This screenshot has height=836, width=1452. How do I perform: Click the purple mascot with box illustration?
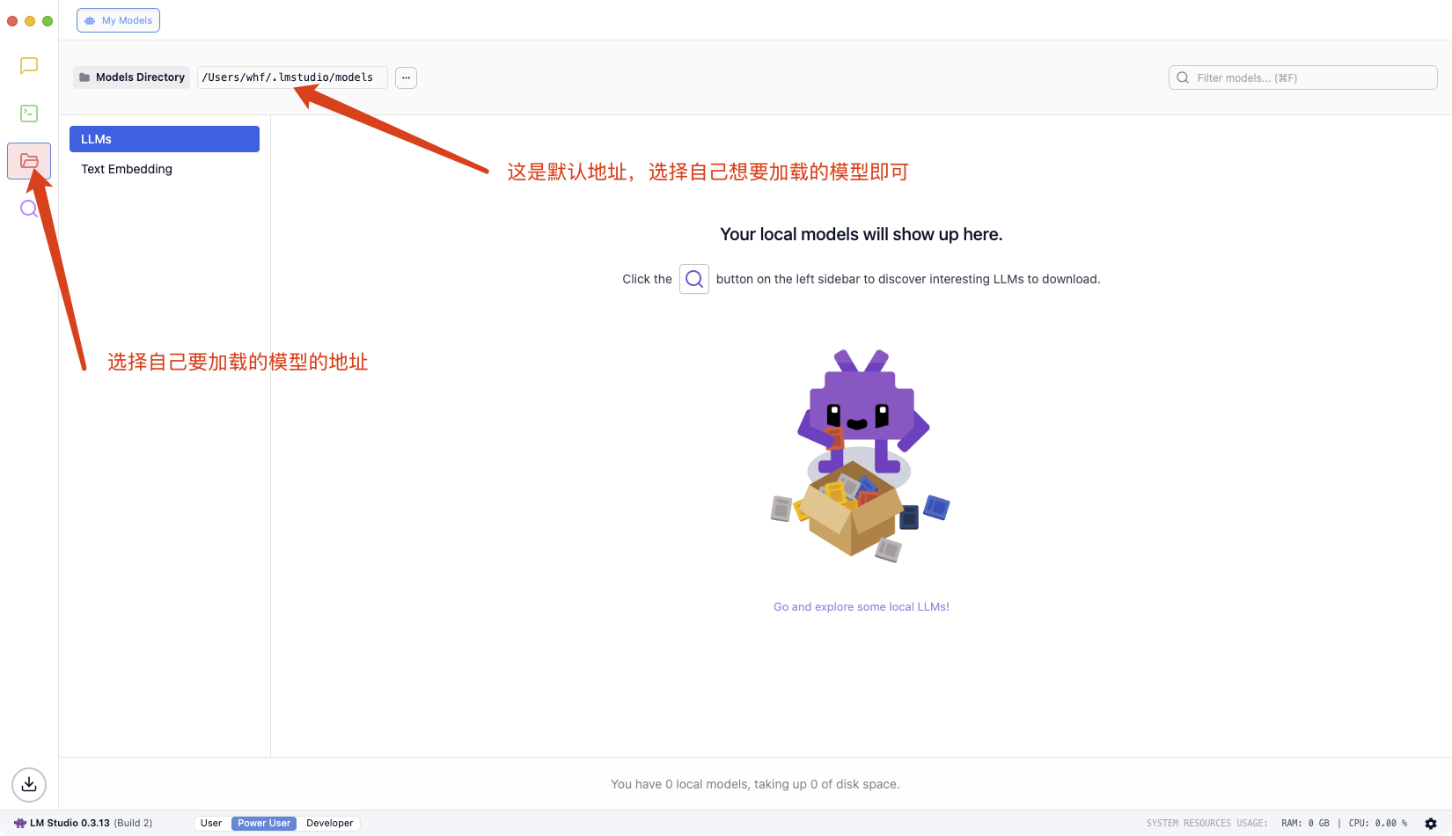click(860, 456)
